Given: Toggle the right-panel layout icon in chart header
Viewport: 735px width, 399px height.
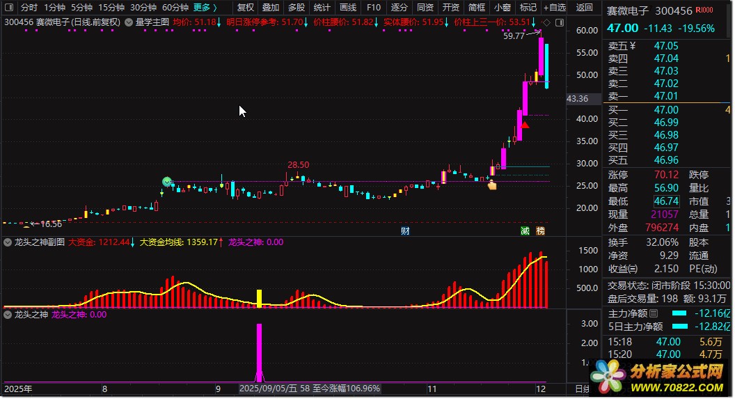Looking at the screenshot, I should point(559,22).
